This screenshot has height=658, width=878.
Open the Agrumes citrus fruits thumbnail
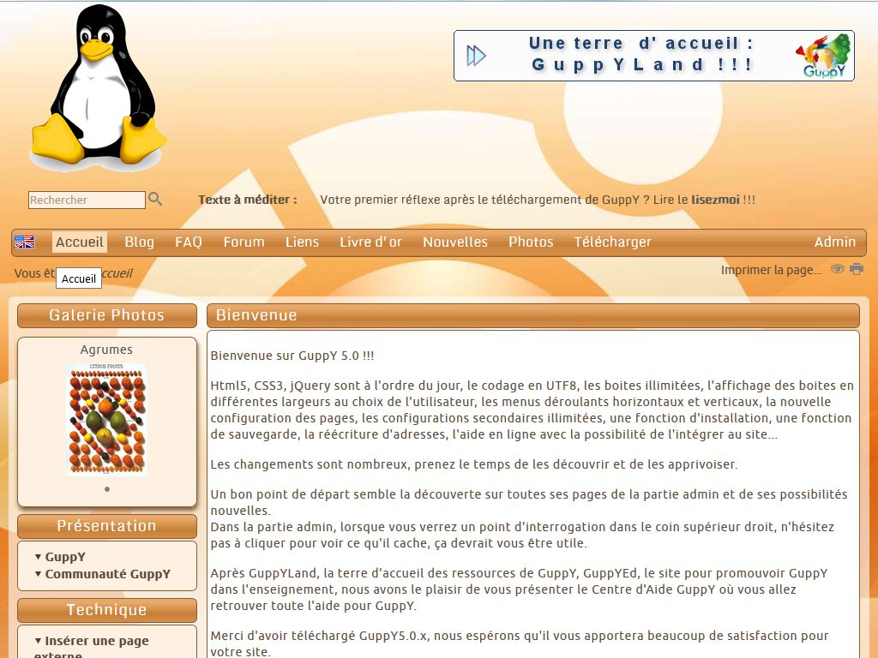(107, 420)
